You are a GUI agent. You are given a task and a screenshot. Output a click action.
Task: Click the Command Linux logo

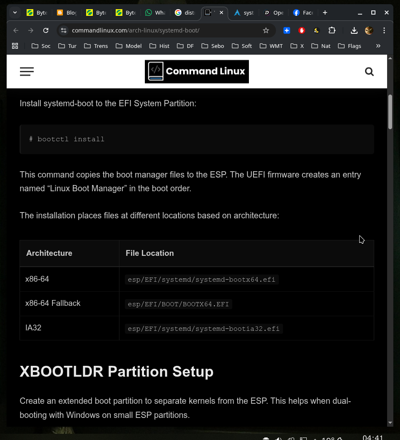coord(196,72)
